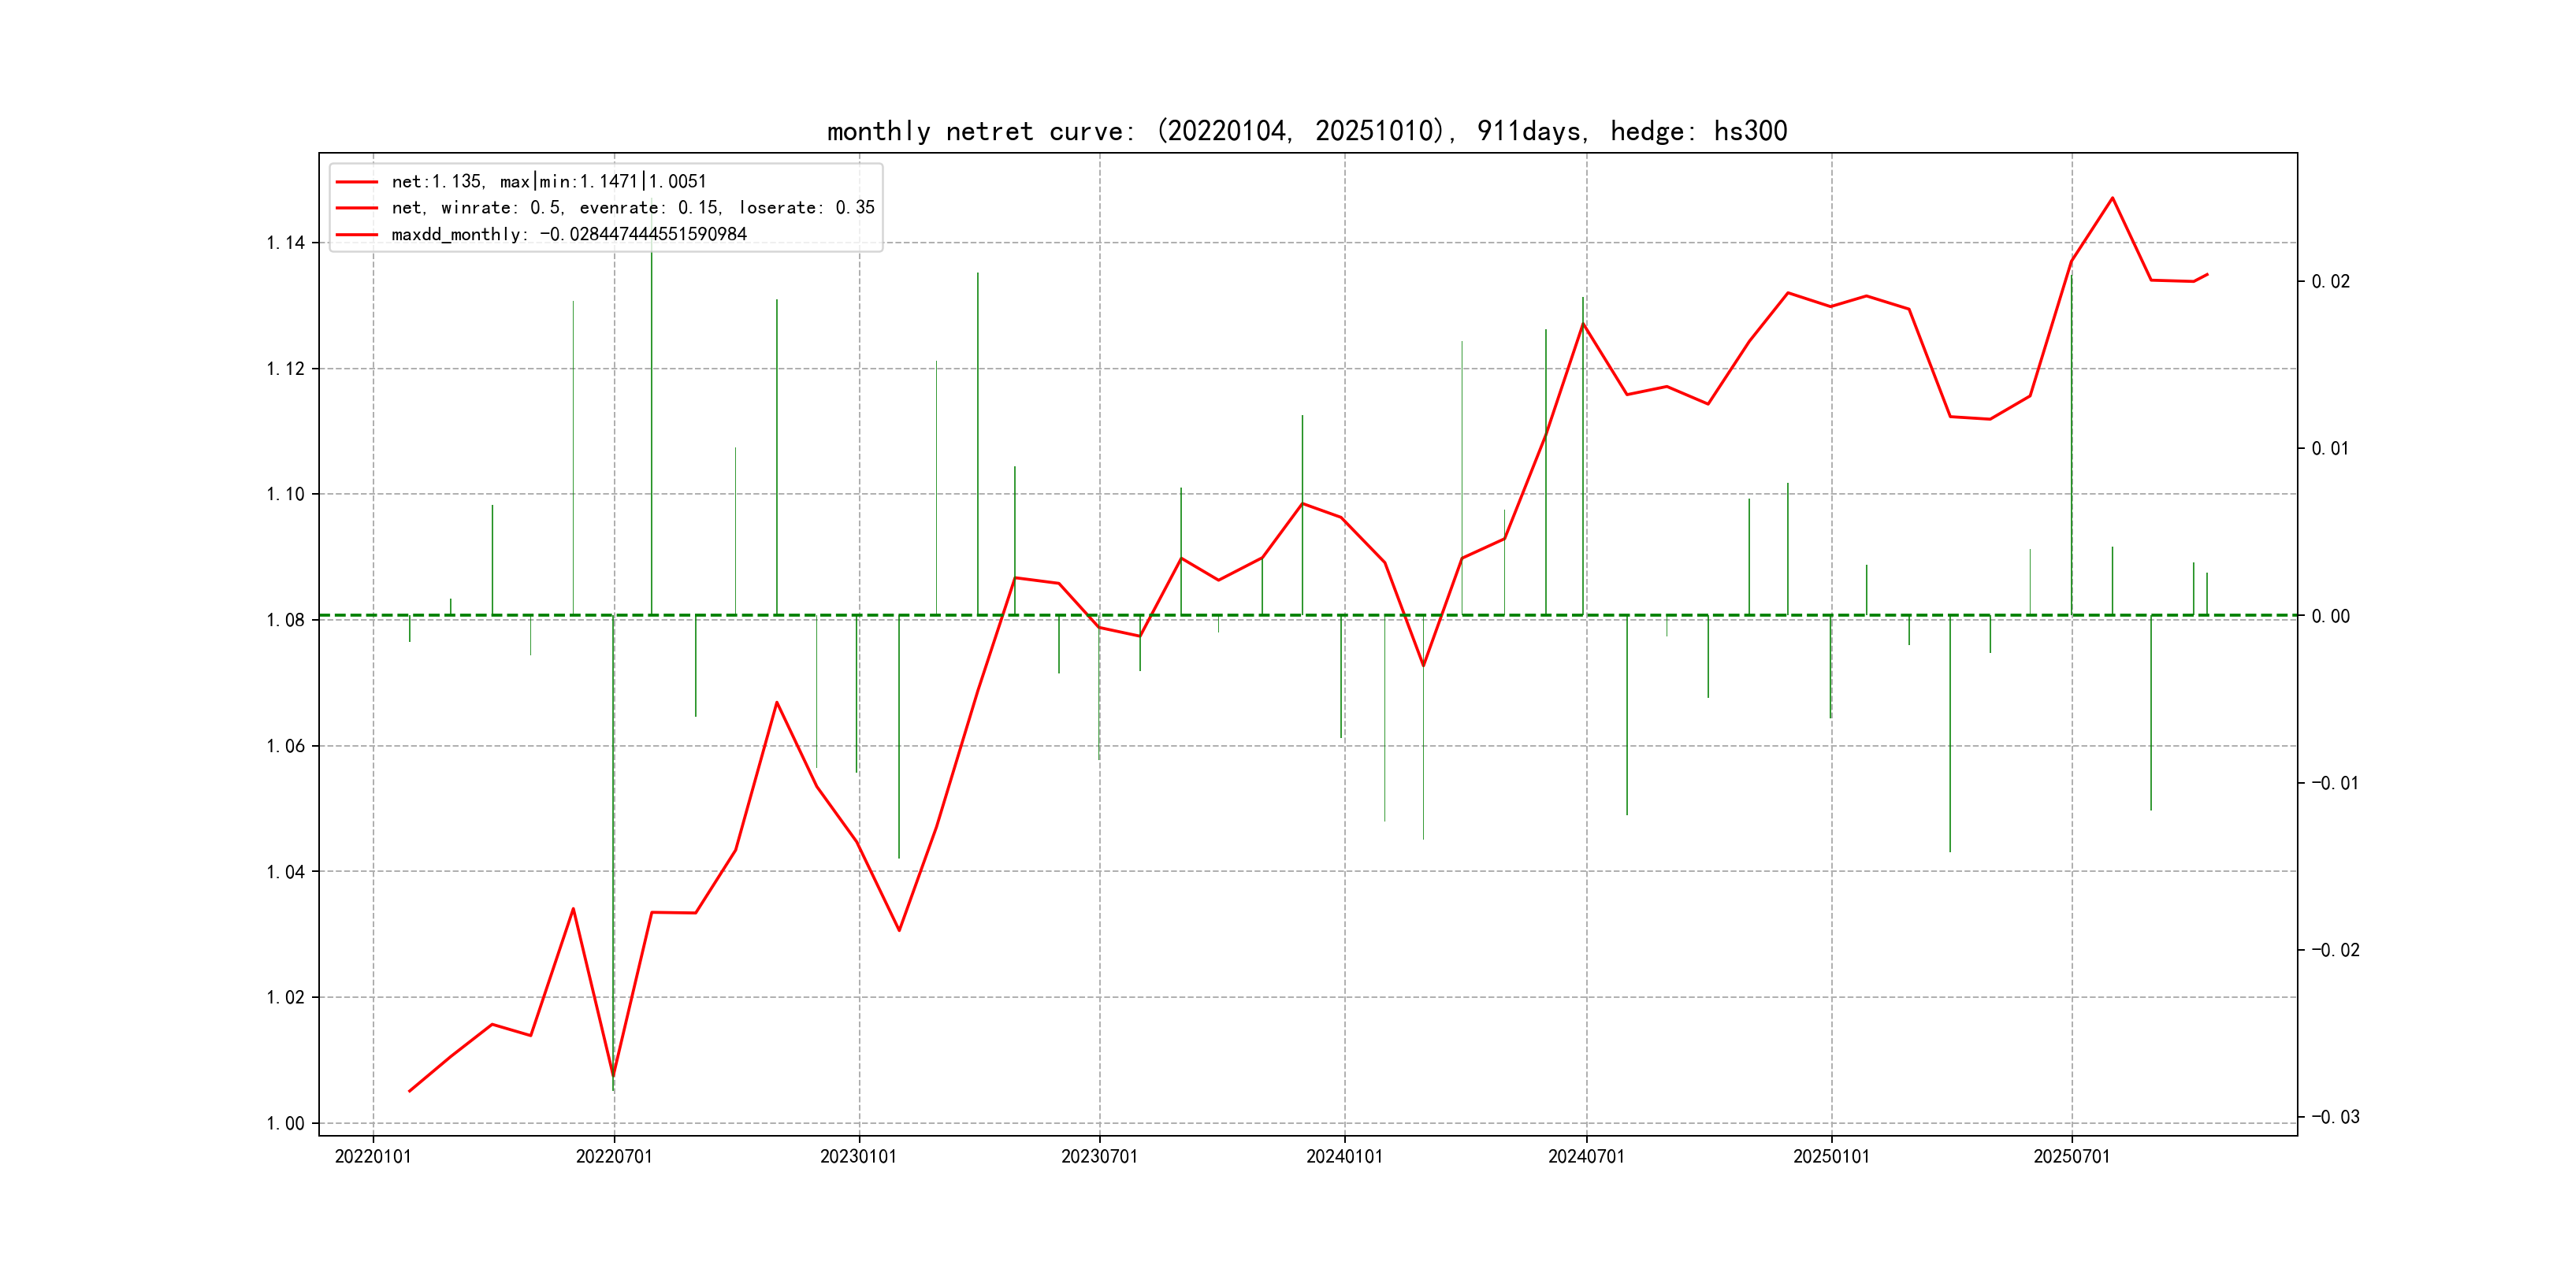Click the 20250101 x-axis label
2553x1276 pixels.
click(x=1830, y=1157)
